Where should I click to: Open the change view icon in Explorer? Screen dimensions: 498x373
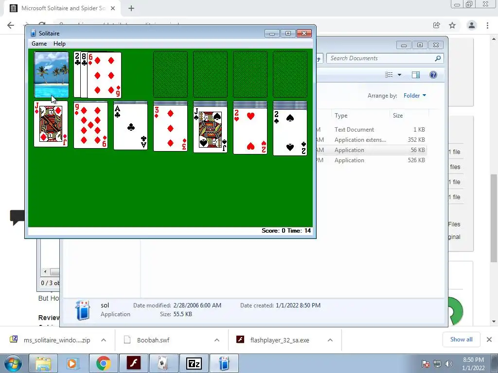[x=389, y=75]
